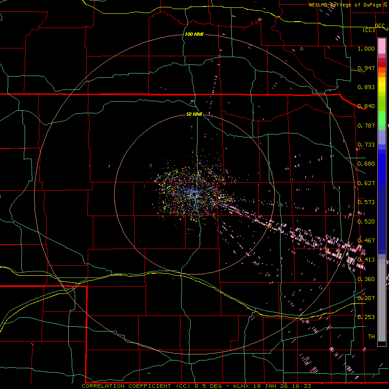Click the 0.467 scale value
Screen dimensions: 389x389
pyautogui.click(x=366, y=241)
